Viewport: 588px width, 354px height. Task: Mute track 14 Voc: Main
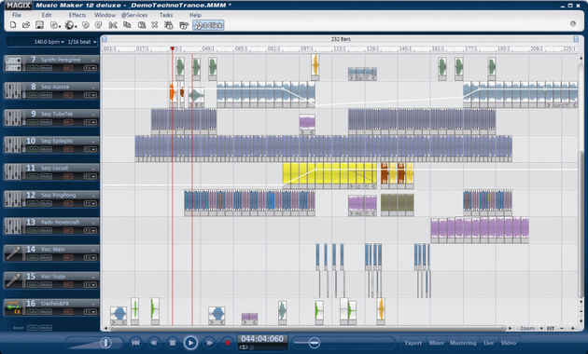[46, 258]
